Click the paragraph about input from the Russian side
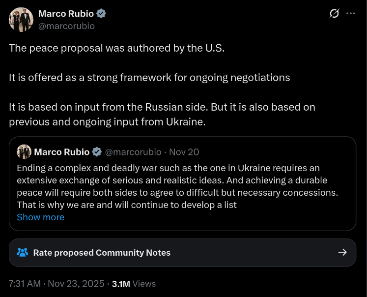 [x=162, y=114]
